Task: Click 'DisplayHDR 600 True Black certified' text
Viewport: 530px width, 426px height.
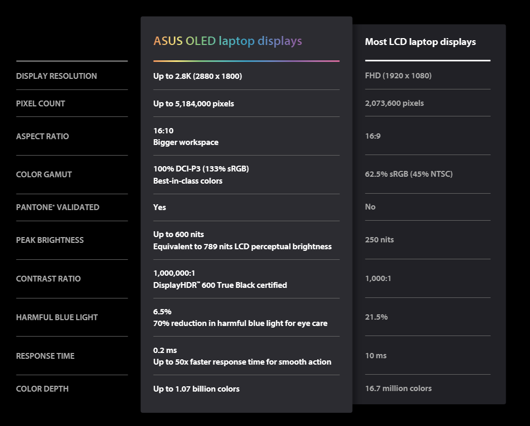Action: [x=220, y=285]
